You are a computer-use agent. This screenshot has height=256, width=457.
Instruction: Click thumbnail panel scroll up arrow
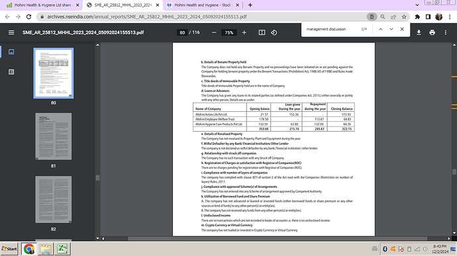tap(97, 45)
